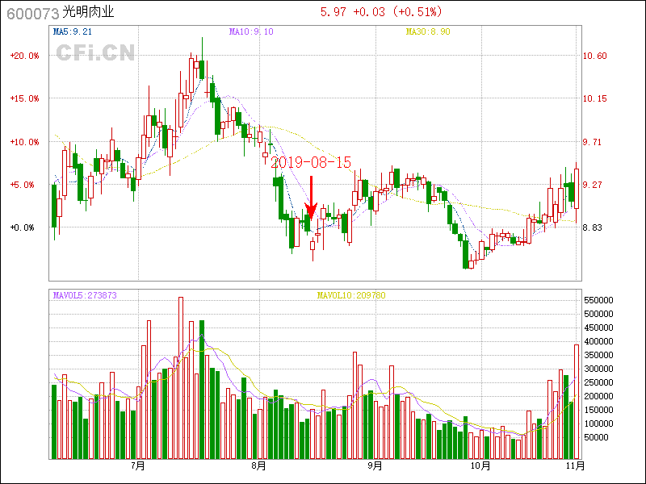Click the 100000 volume axis value
646x484 pixels.
click(598, 423)
